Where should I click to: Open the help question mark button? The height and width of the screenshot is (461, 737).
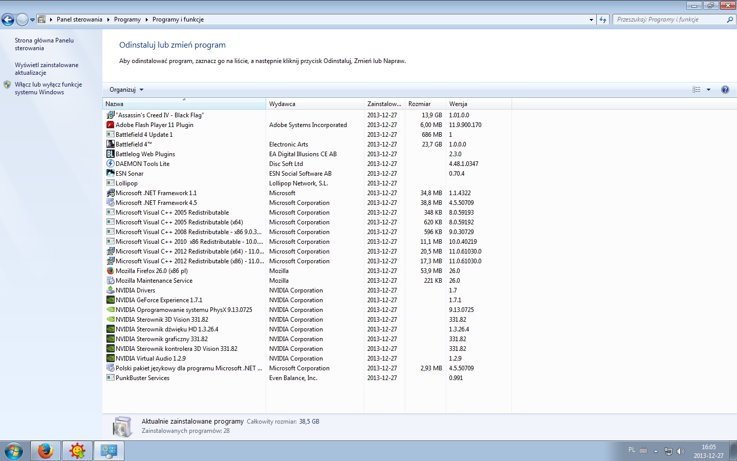tap(725, 90)
